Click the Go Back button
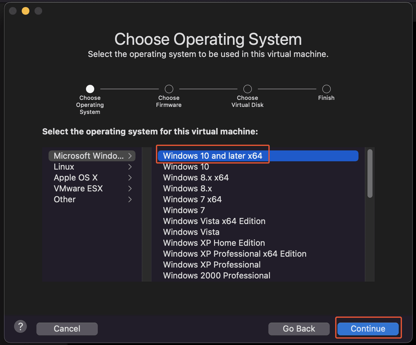 click(299, 329)
